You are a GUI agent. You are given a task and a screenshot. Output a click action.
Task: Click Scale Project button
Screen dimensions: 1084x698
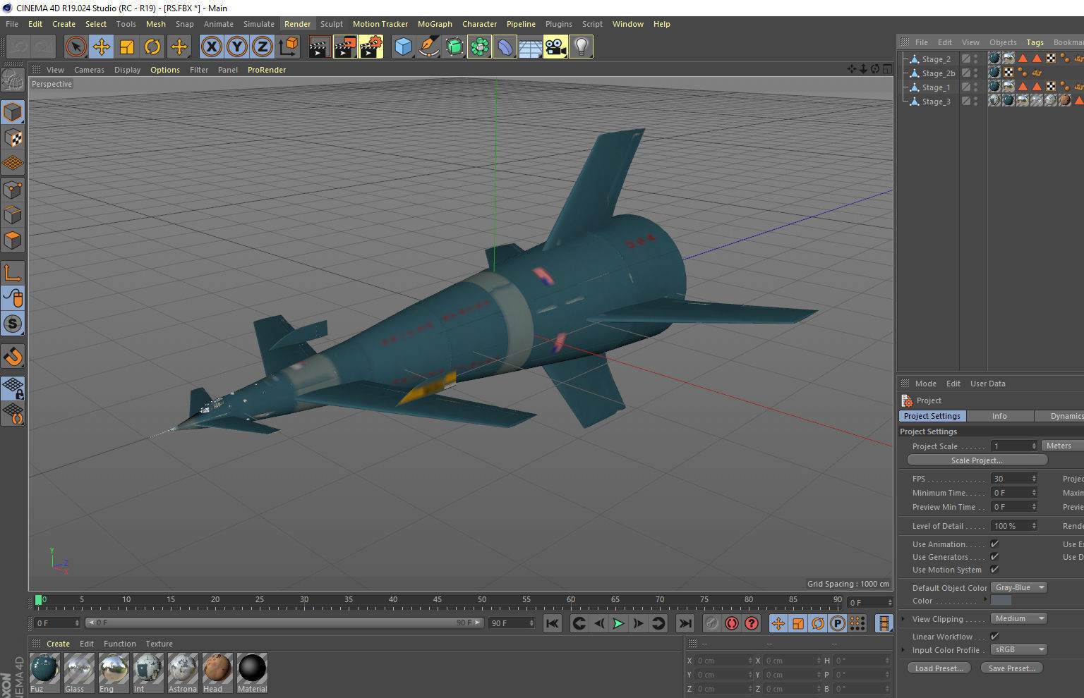(977, 460)
